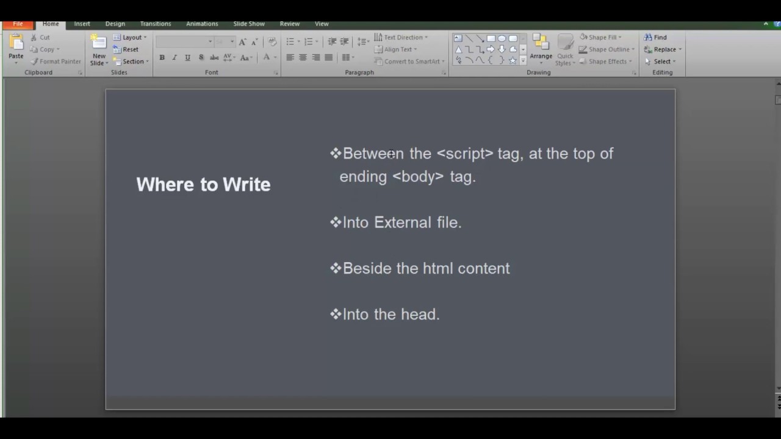Select the Isosceles Triangle shape
Image resolution: width=781 pixels, height=439 pixels.
[x=458, y=49]
